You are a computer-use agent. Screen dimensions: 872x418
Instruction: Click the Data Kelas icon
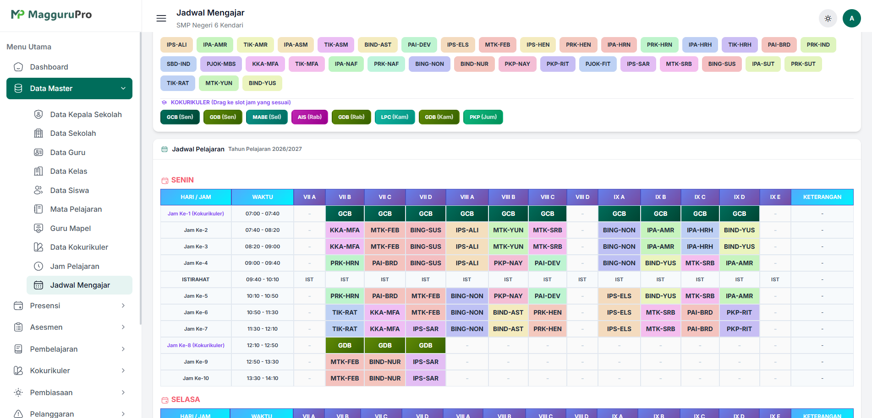pyautogui.click(x=38, y=171)
